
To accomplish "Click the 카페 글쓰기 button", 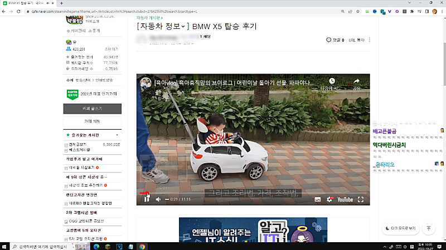I will click(93, 108).
